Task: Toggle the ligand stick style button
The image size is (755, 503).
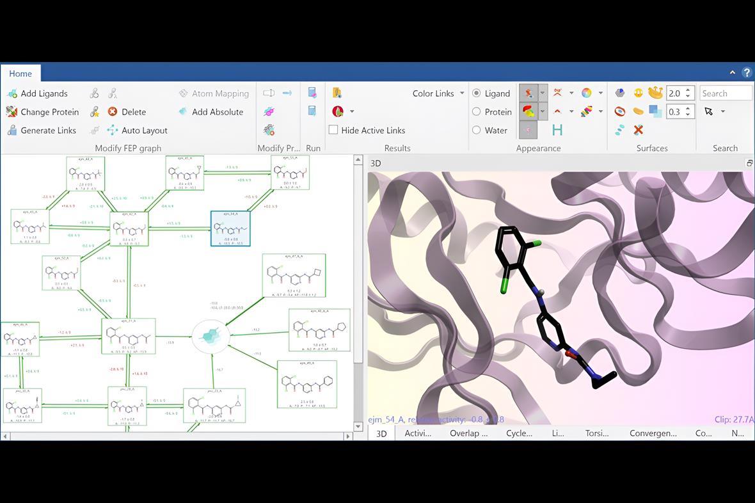Action: [x=528, y=93]
